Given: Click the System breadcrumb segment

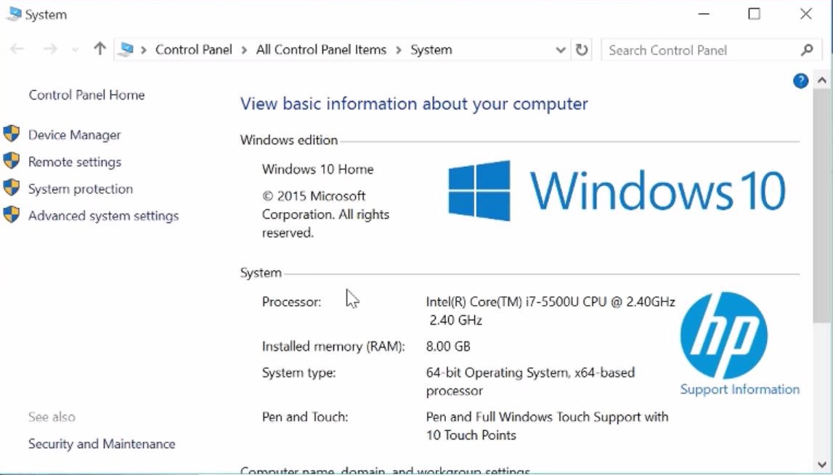Looking at the screenshot, I should point(431,50).
